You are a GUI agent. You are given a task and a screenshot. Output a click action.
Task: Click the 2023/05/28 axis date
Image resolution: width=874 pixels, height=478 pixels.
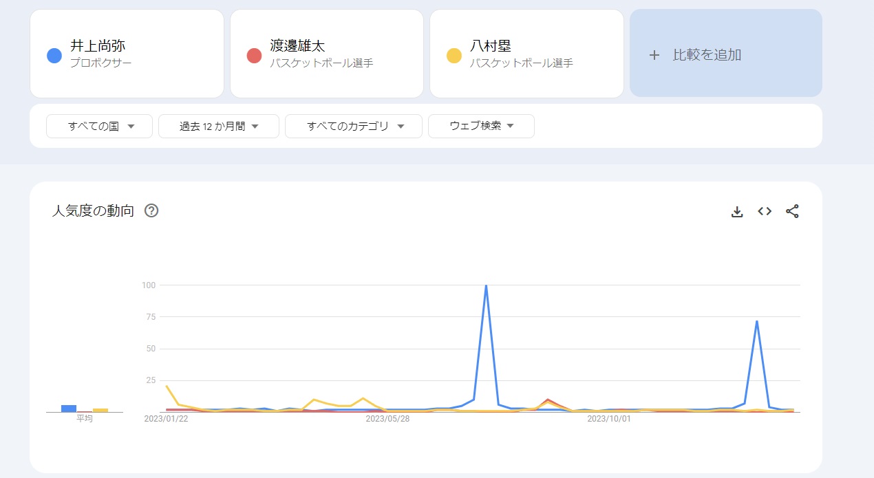(x=387, y=418)
